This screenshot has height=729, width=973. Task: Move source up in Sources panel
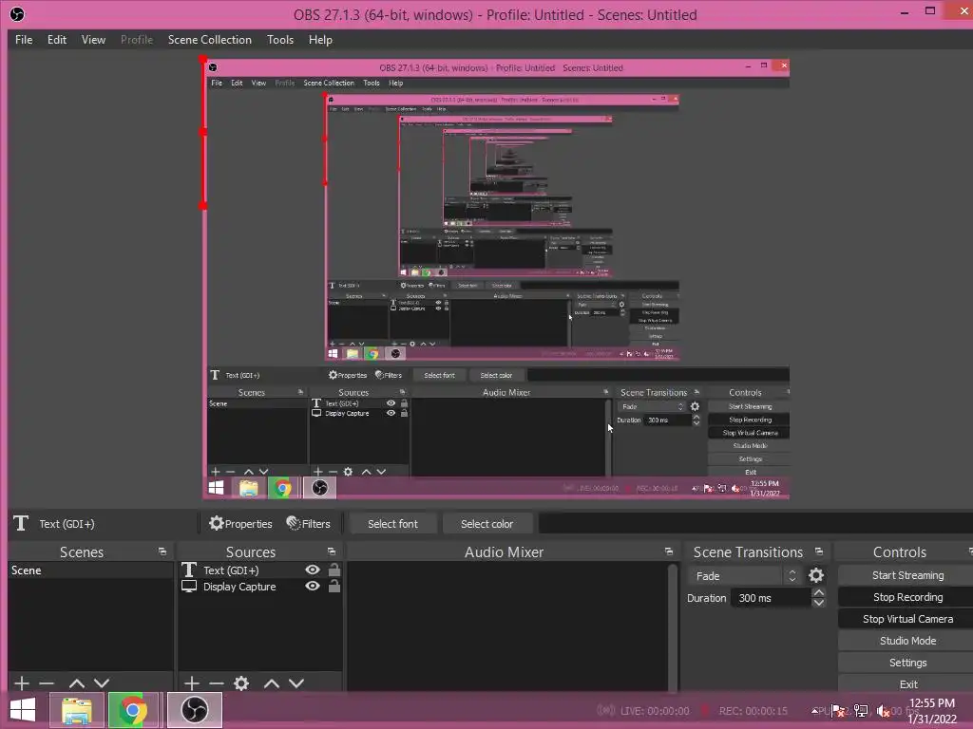click(x=271, y=683)
